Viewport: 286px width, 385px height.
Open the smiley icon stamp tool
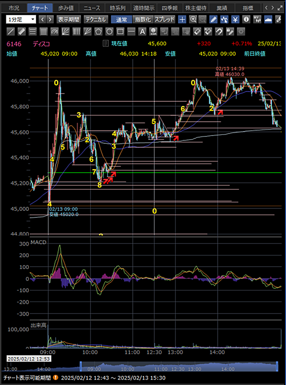click(x=154, y=31)
